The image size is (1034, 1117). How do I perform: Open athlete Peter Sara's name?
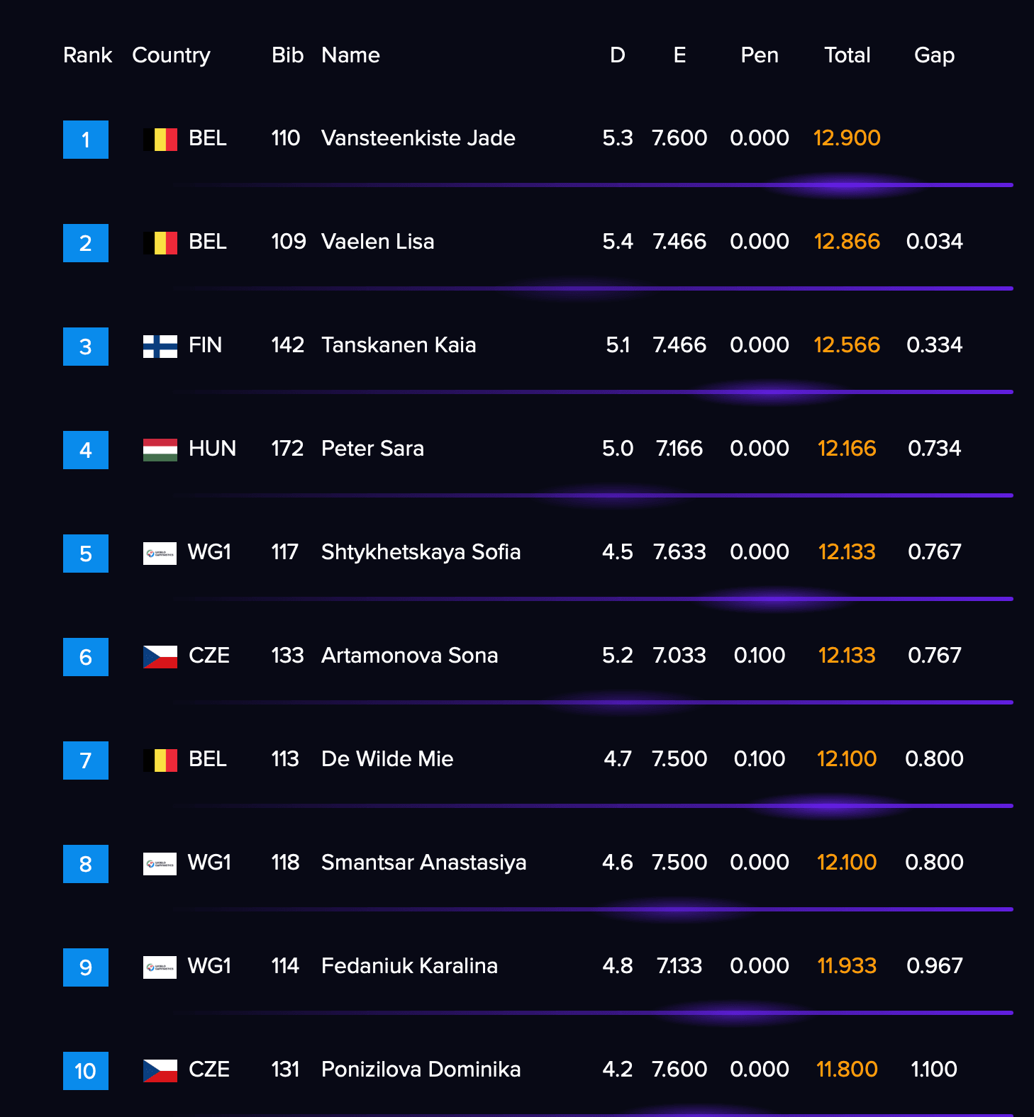[x=372, y=449]
